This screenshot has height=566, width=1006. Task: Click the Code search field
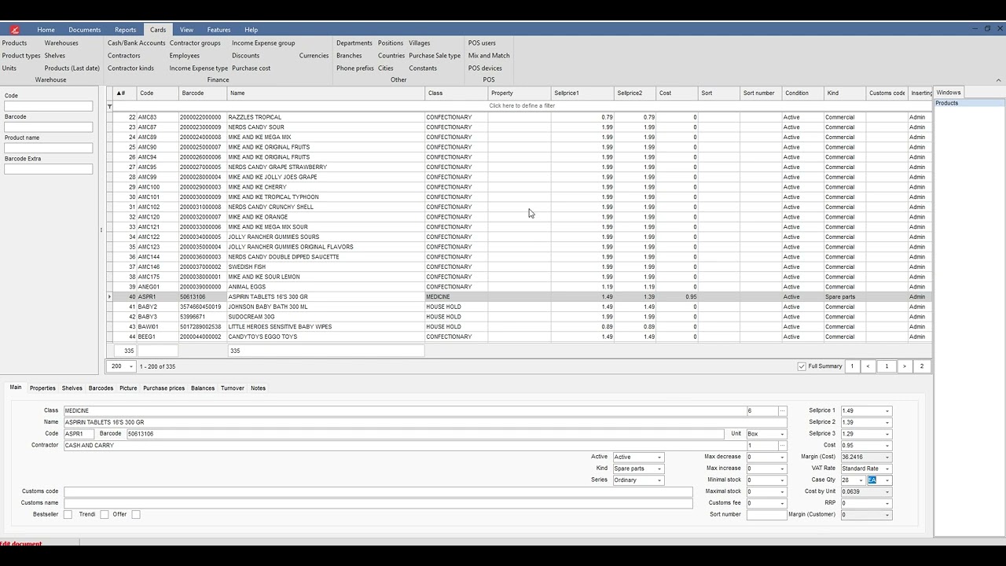(x=49, y=106)
